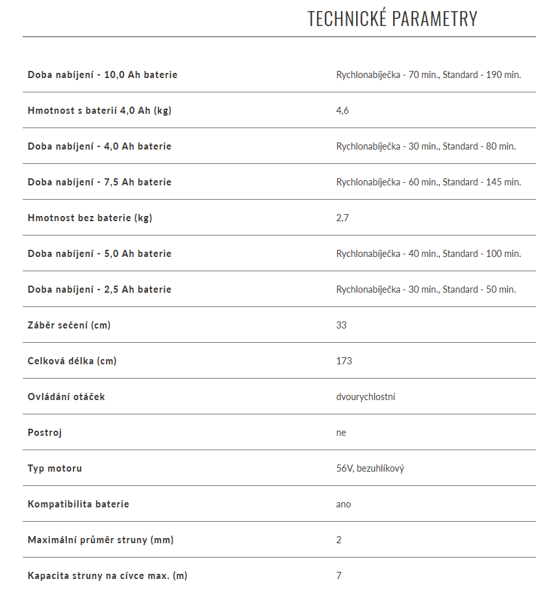Select the Typ motoru value 56V, bezuhlíkový

pos(370,468)
